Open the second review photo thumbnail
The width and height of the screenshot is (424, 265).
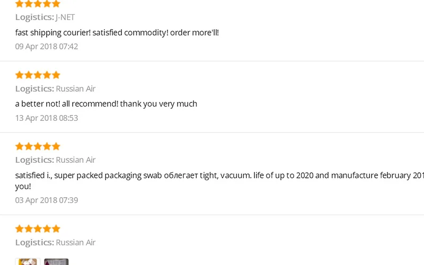(x=56, y=261)
